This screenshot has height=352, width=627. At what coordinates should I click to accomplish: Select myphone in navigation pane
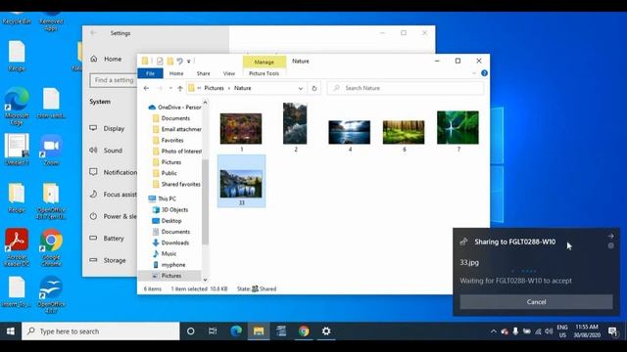(x=169, y=265)
